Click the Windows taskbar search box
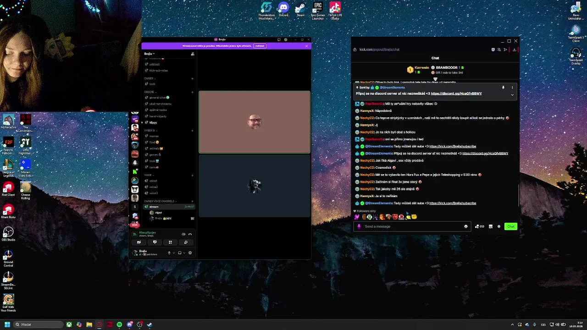 pyautogui.click(x=39, y=324)
